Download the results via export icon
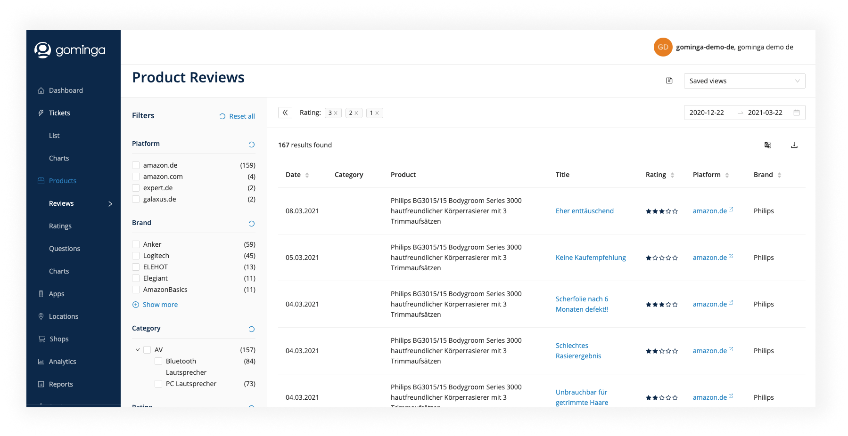The height and width of the screenshot is (436, 848). point(794,145)
